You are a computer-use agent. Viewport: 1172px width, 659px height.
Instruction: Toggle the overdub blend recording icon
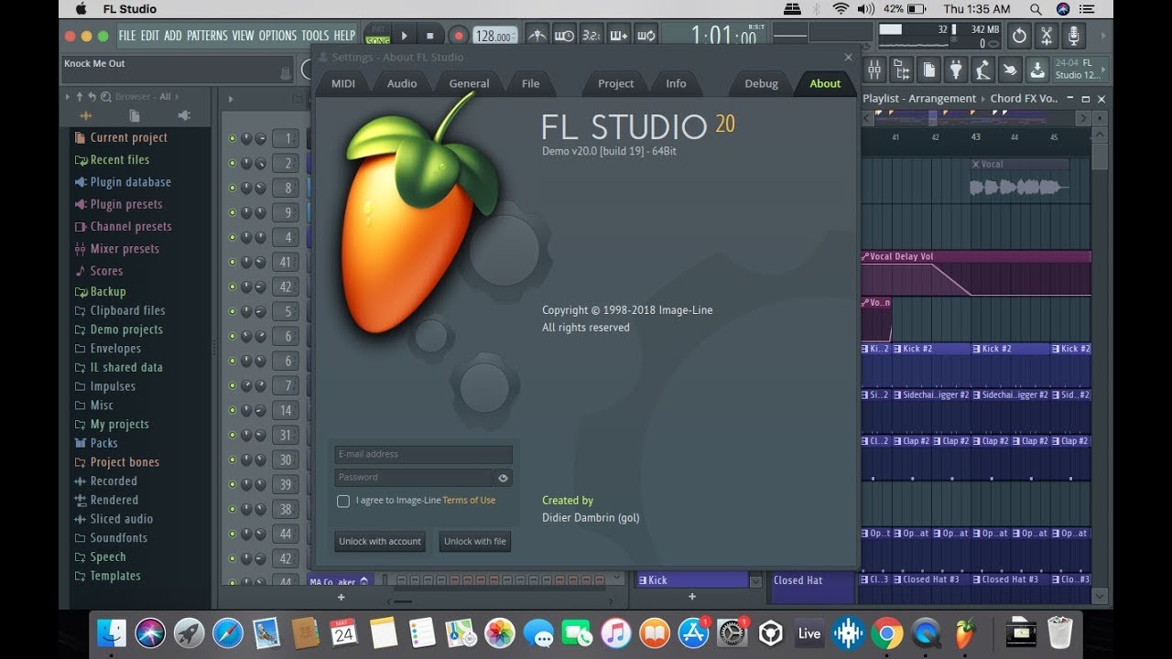coord(619,36)
